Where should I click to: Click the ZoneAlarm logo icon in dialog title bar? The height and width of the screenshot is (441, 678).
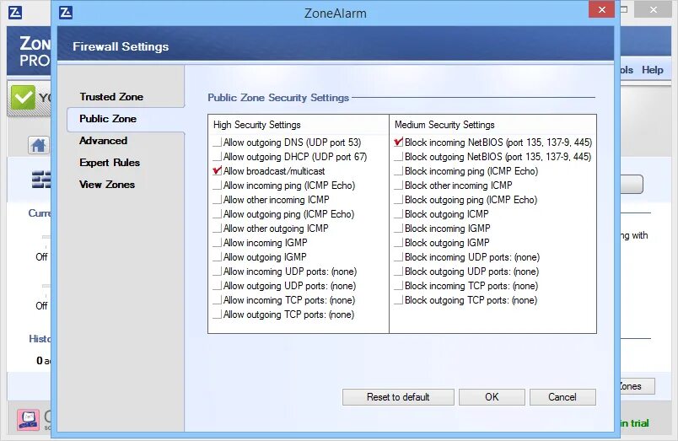point(66,13)
